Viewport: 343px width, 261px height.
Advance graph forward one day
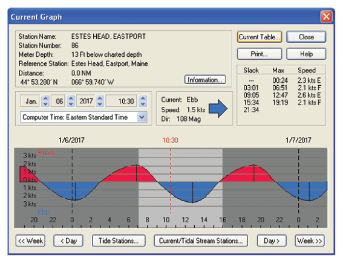coord(272,240)
